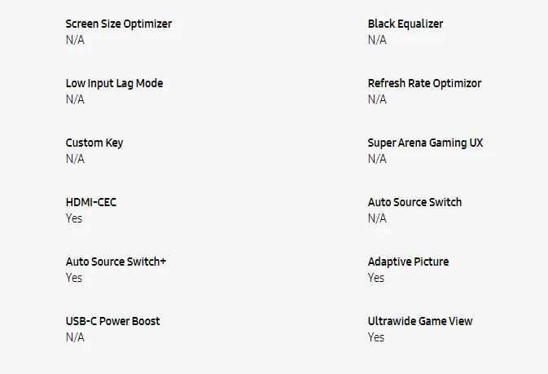This screenshot has height=374, width=548.
Task: Click the Yes value under Adaptive Picture
Action: point(376,278)
